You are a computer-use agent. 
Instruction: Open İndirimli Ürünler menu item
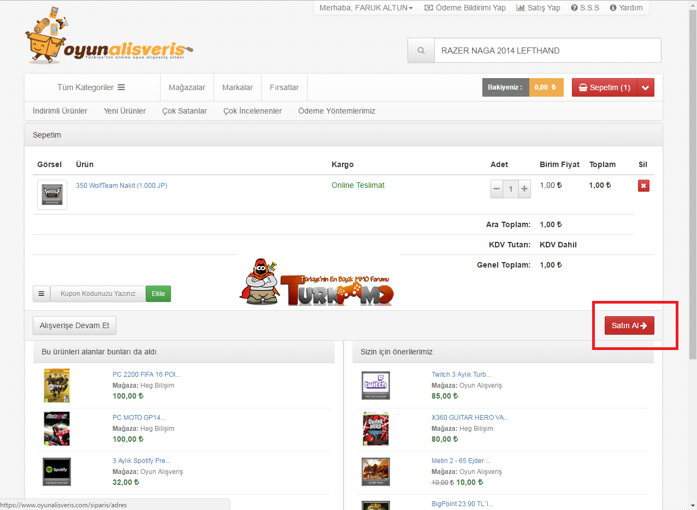pos(60,111)
